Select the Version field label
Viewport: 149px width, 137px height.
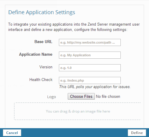coord(46,67)
